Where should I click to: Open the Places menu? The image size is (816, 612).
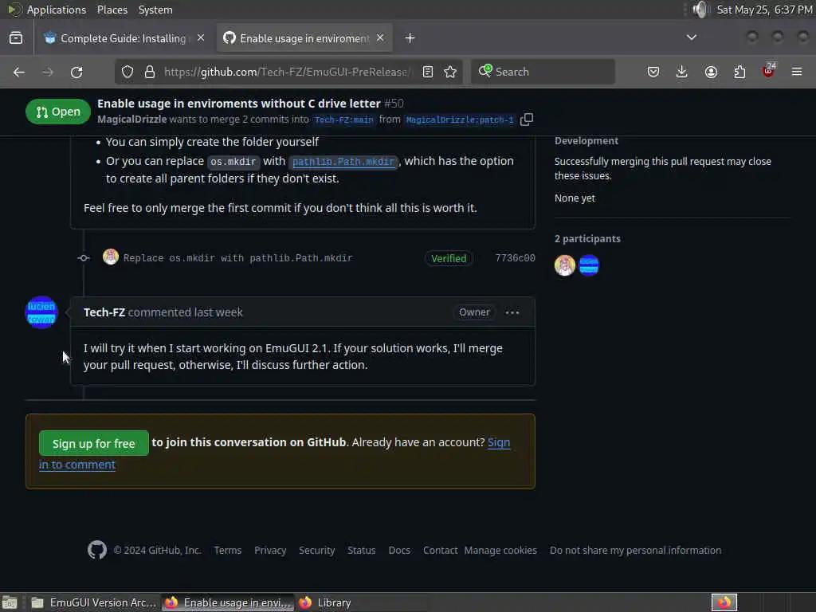(112, 10)
